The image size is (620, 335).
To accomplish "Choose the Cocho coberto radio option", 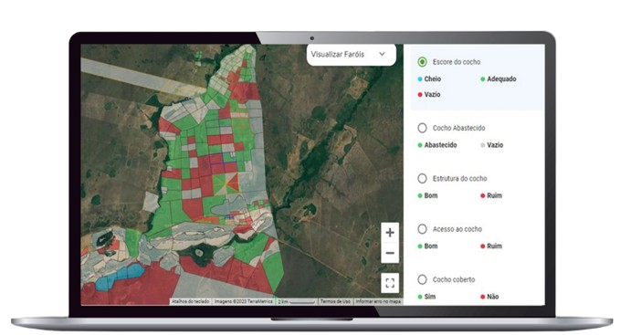I will 422,279.
